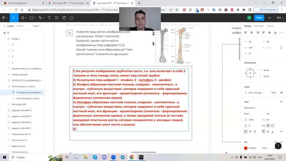Click the constraints box widget
This screenshot has height=161, width=286.
pos(250,73)
